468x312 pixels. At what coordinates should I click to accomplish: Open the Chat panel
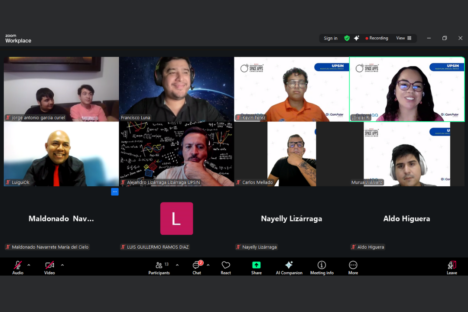[x=197, y=267]
